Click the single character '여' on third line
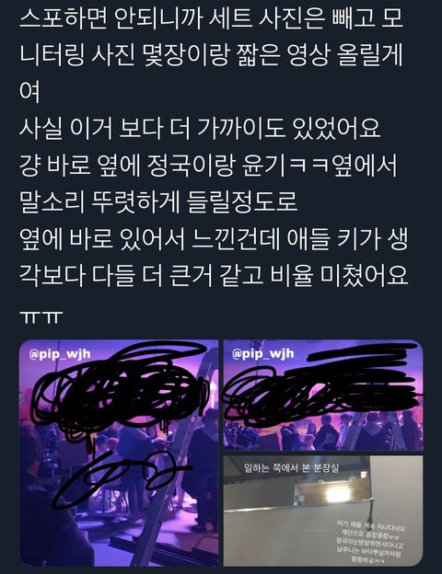 29,91
